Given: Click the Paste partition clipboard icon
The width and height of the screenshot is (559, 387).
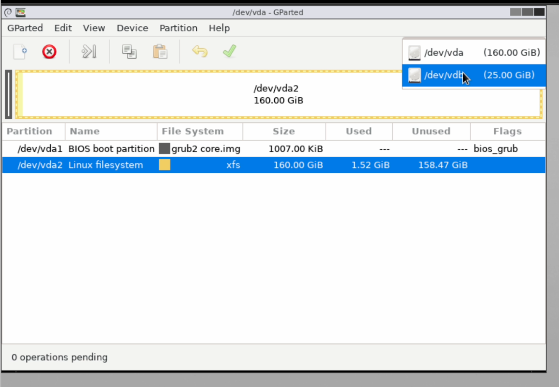Looking at the screenshot, I should [x=160, y=52].
